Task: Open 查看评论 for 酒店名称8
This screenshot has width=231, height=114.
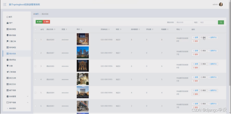Action: [x=213, y=37]
